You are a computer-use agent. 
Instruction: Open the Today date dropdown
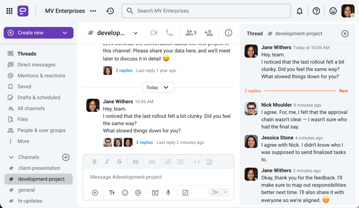[x=158, y=87]
